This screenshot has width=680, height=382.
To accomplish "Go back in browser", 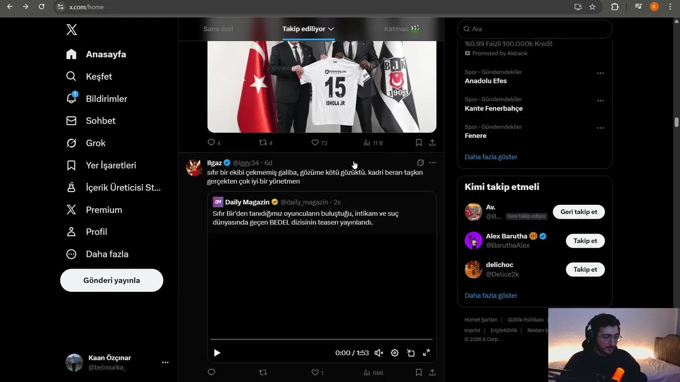I will coord(10,7).
